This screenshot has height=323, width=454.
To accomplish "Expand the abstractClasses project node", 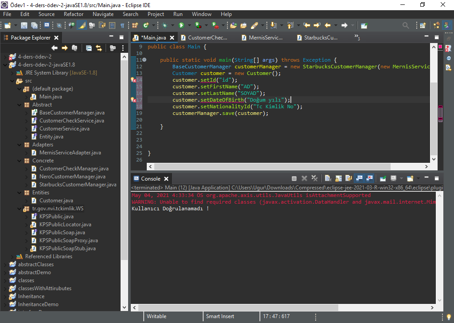I will coord(5,264).
